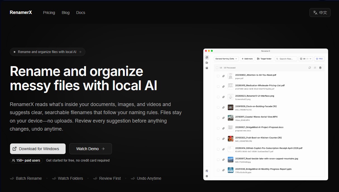
Task: Click the crown PRO button in app
Action: click(x=319, y=59)
